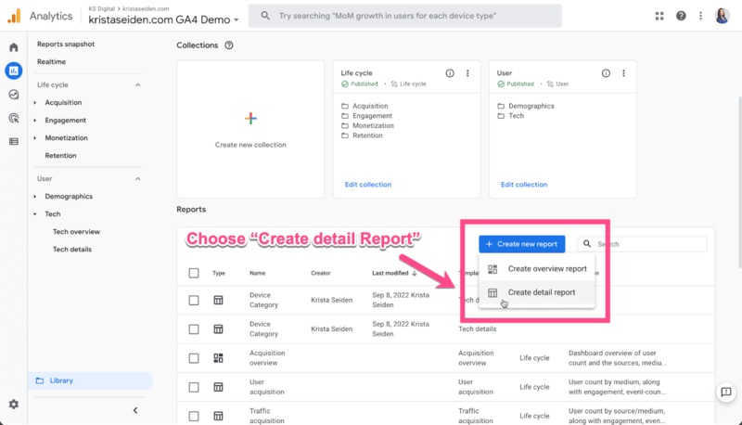
Task: Open Admin settings gear icon
Action: tap(14, 404)
